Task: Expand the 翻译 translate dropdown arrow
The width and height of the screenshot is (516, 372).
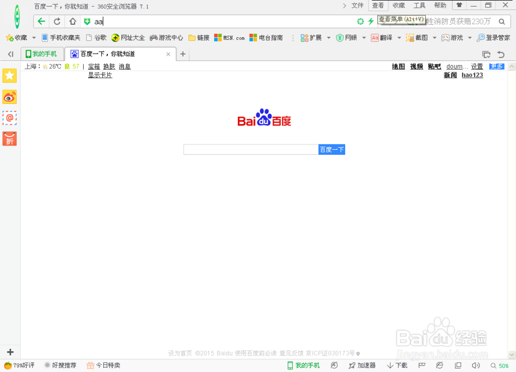Action: pos(399,38)
